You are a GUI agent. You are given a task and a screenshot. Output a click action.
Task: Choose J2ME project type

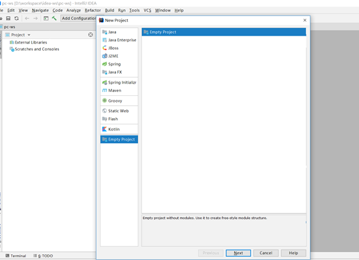[119, 56]
